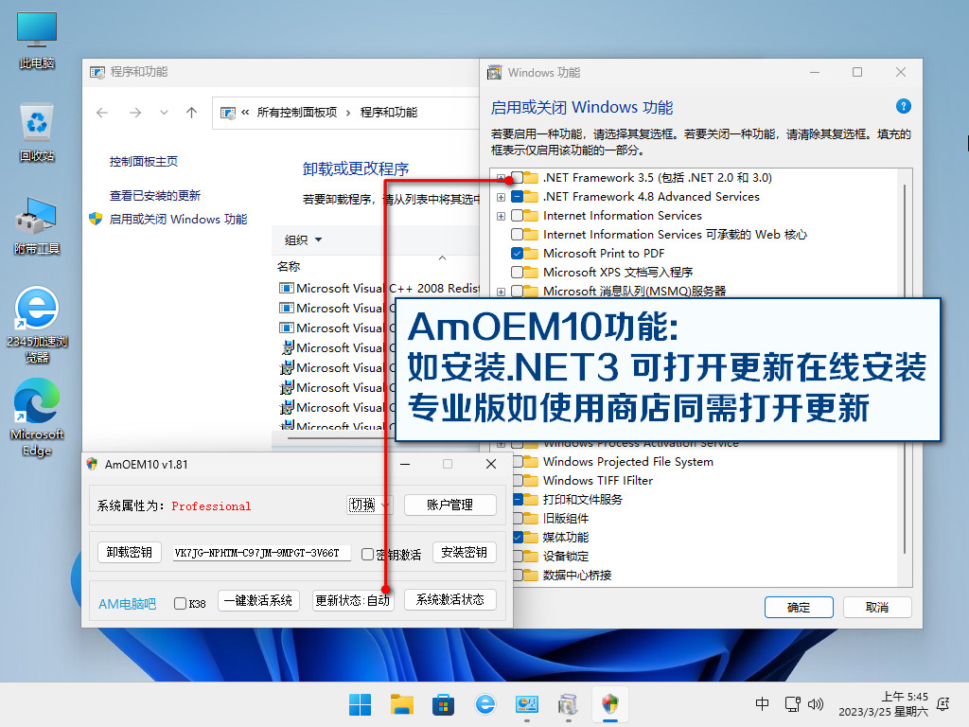Open recent locations chevron in 程序和功能
The height and width of the screenshot is (727, 969).
coord(164,113)
